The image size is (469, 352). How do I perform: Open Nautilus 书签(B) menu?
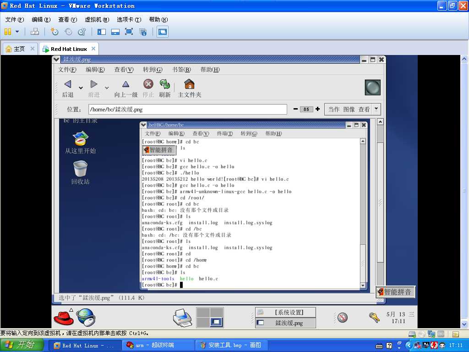[x=181, y=70]
